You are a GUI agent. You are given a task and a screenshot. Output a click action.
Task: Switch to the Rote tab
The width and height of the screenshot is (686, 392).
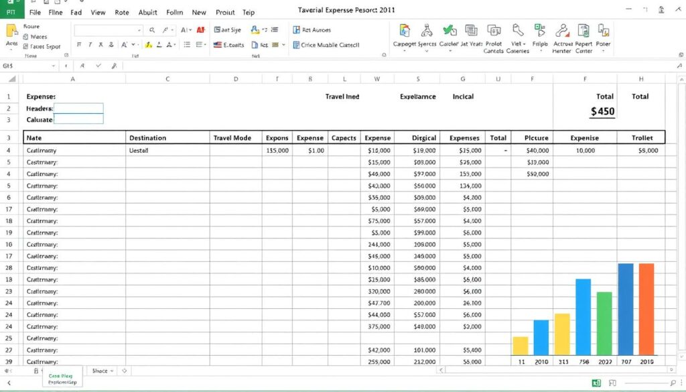pyautogui.click(x=122, y=12)
